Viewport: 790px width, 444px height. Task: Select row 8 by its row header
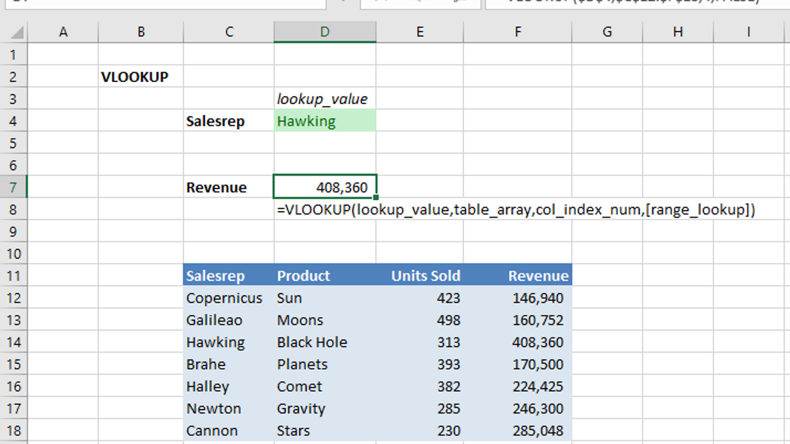[14, 210]
